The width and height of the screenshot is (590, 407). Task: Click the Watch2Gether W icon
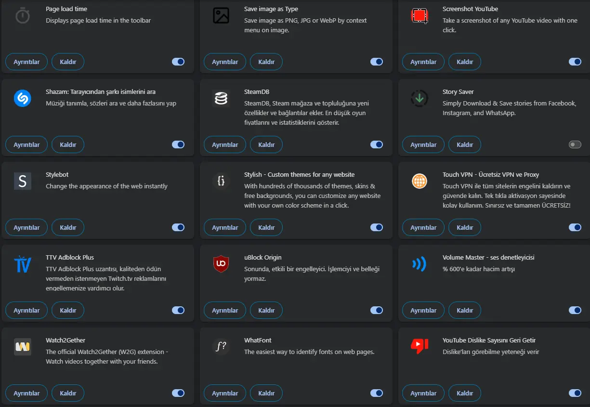click(x=23, y=347)
